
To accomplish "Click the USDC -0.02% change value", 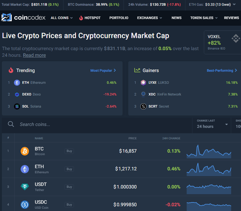I will [x=173, y=205].
